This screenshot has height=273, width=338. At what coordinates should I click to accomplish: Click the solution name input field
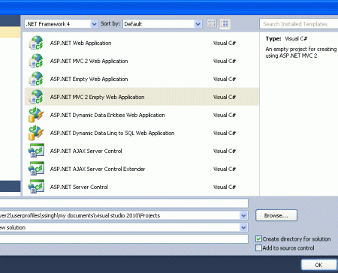[124, 239]
